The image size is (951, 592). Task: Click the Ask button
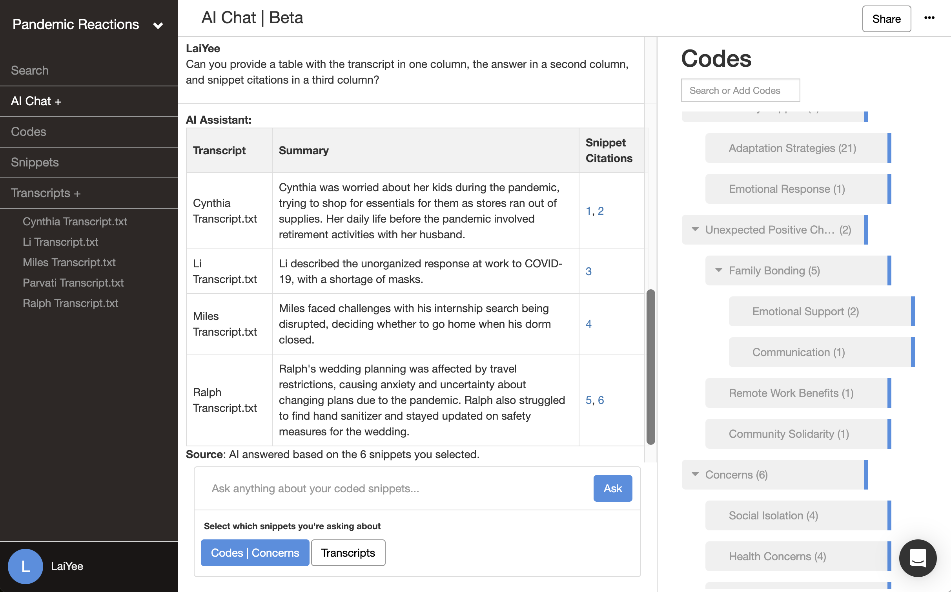(612, 488)
